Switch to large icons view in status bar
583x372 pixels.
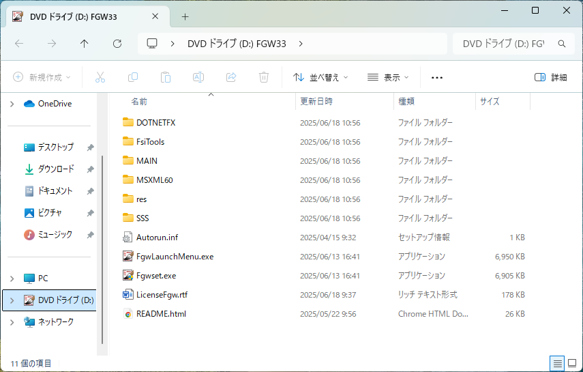click(572, 363)
